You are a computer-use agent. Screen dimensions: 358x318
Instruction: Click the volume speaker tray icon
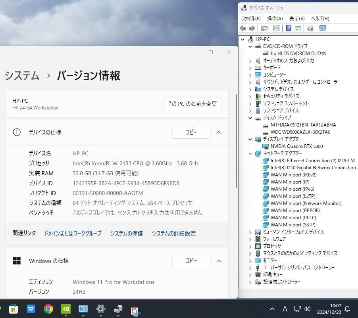(307, 309)
